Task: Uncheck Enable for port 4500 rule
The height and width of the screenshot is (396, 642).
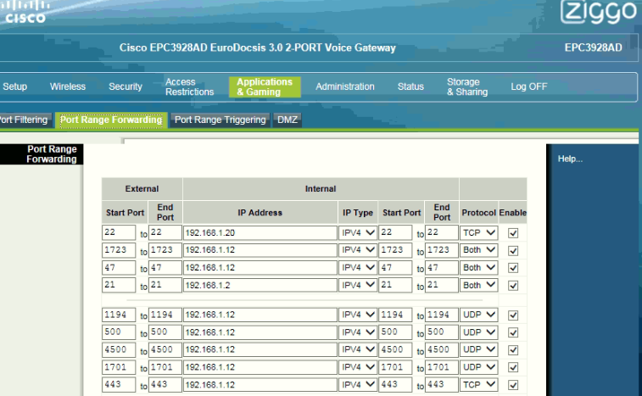Action: (x=512, y=350)
